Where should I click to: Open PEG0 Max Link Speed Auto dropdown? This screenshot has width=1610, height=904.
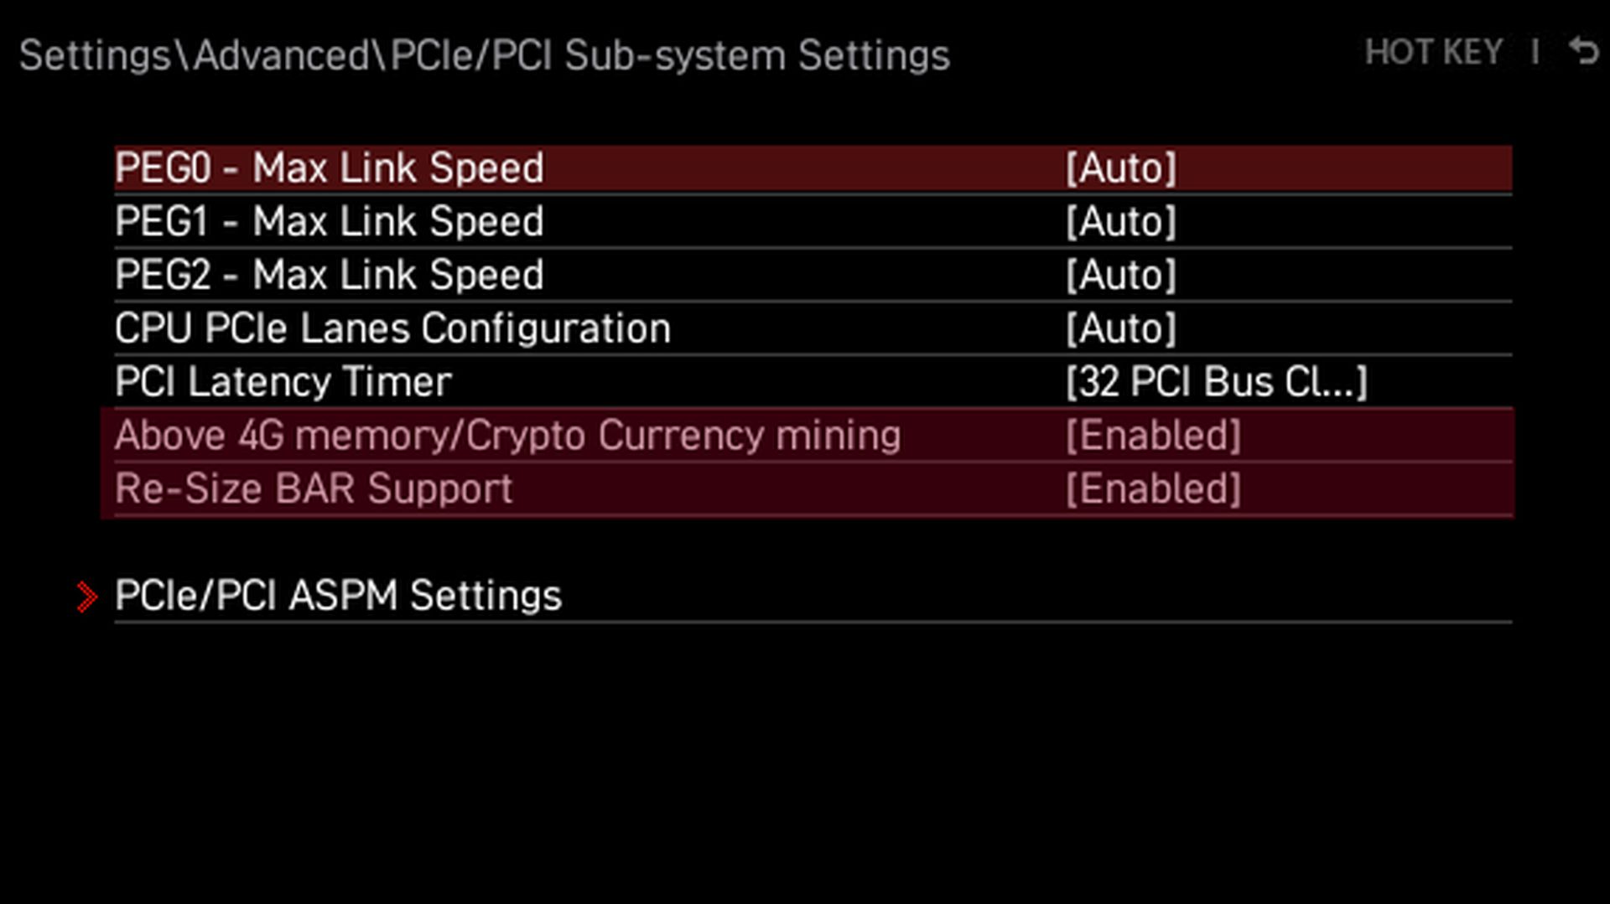pos(1121,168)
